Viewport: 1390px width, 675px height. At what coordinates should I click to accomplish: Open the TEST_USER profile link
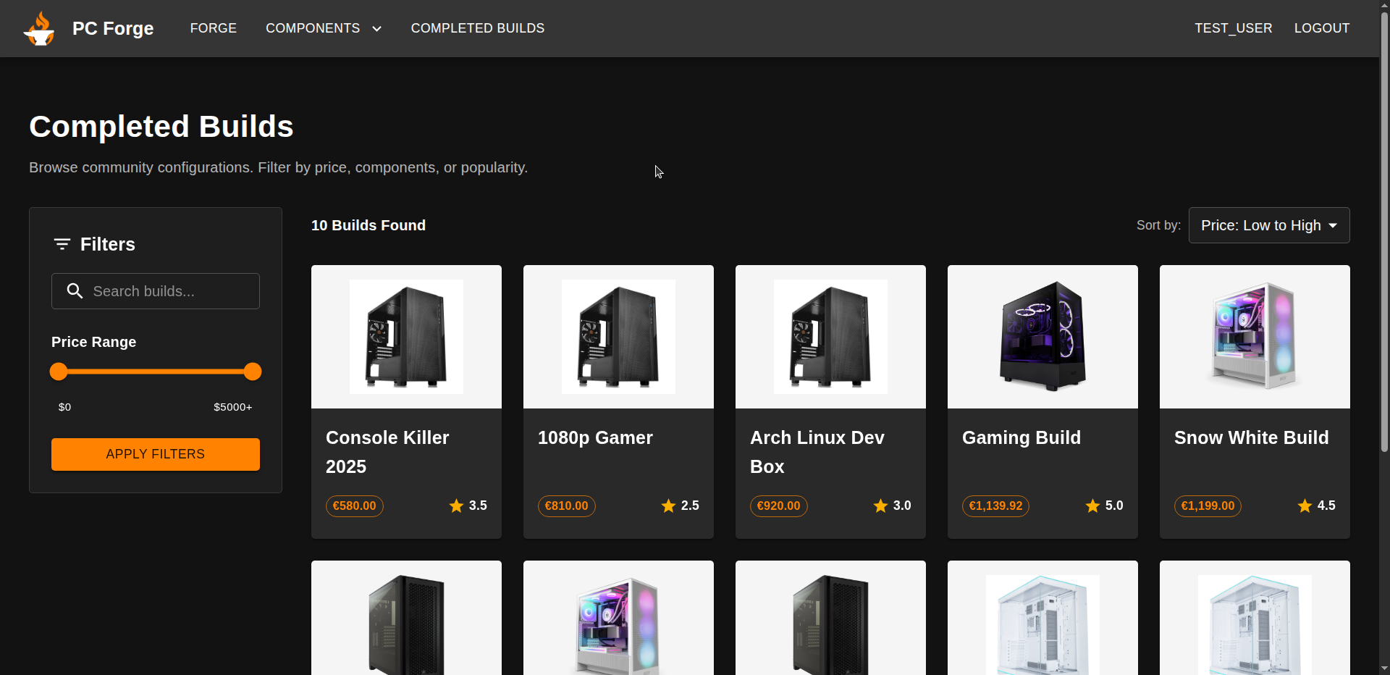click(x=1233, y=28)
